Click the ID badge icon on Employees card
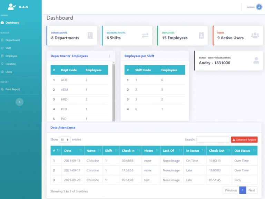Viewport: 265px width, 199px height. coord(201,35)
